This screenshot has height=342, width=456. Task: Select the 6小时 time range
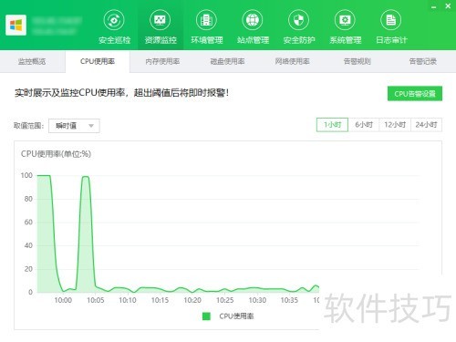[x=364, y=125]
